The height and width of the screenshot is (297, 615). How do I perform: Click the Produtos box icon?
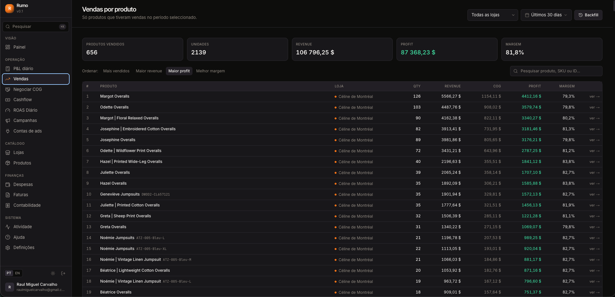point(8,163)
